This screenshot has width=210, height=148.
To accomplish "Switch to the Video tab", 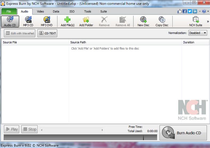I will (x=40, y=11).
